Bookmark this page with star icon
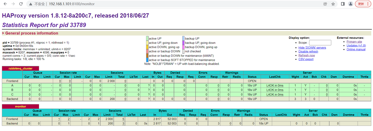373x131 pixels. click(x=333, y=4)
